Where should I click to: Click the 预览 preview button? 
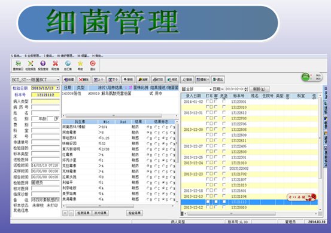172,79
